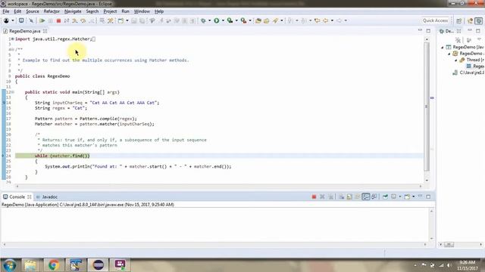Collapse the Thread node in Debug view
The height and width of the screenshot is (272, 485).
[x=456, y=60]
